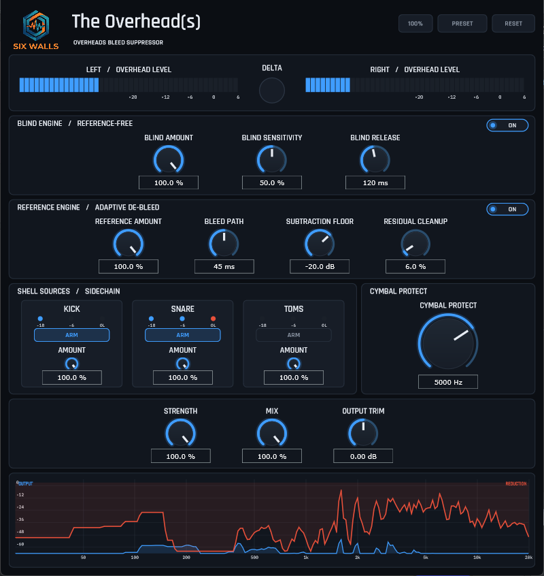The image size is (544, 576).
Task: Click the Snare red OL indicator LED
Action: click(213, 319)
